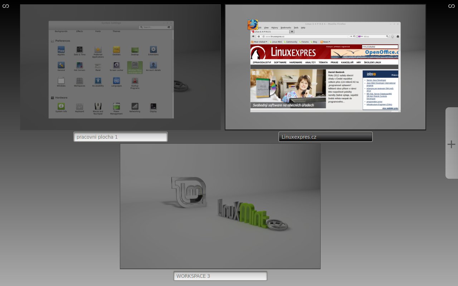The image size is (458, 286).
Task: Click the 'WORKSPACE 3' name field
Action: pos(220,276)
